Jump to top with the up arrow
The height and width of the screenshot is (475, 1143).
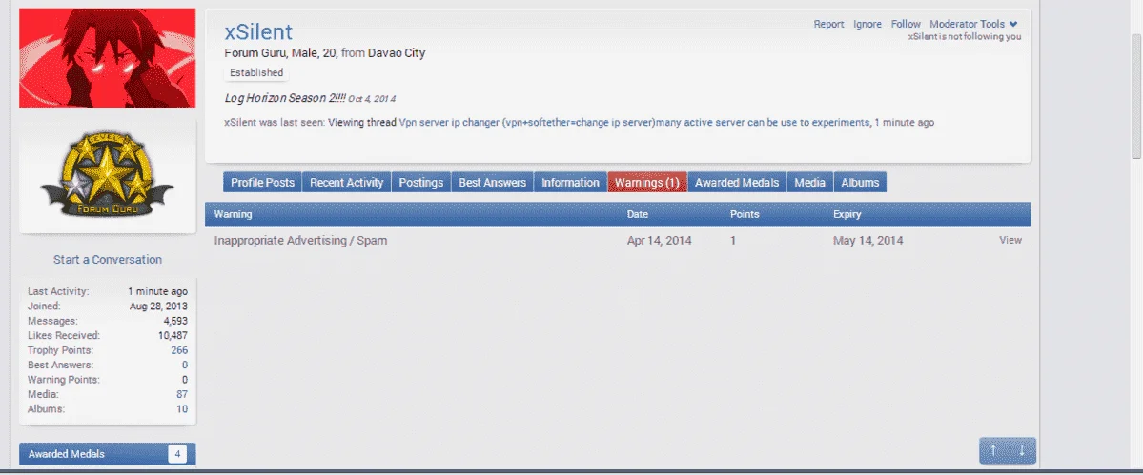click(992, 450)
